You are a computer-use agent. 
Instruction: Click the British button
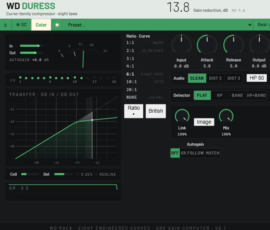tap(155, 111)
